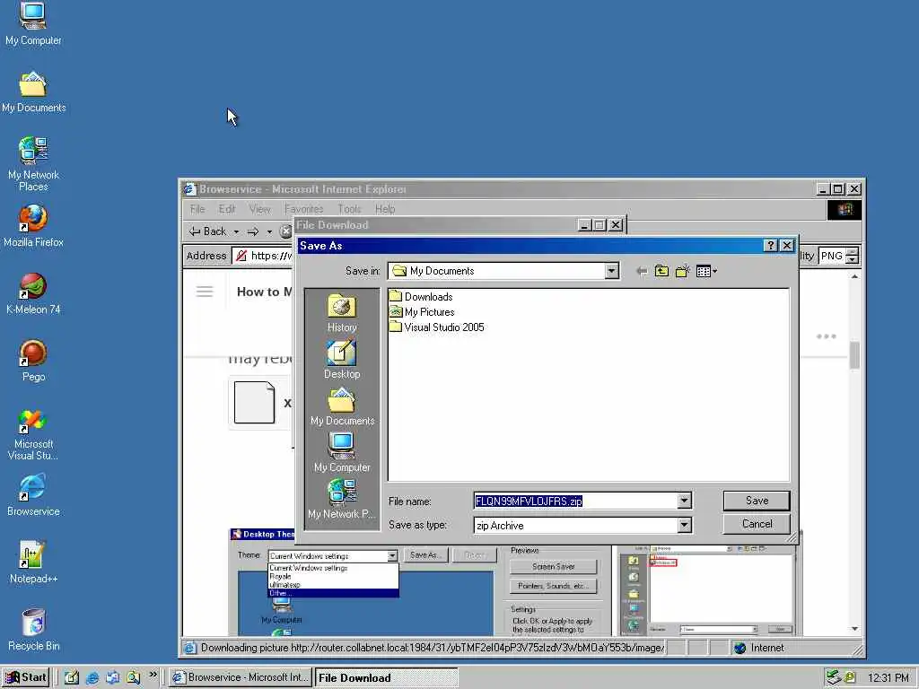Open Browservice desktop shortcut

(x=33, y=495)
